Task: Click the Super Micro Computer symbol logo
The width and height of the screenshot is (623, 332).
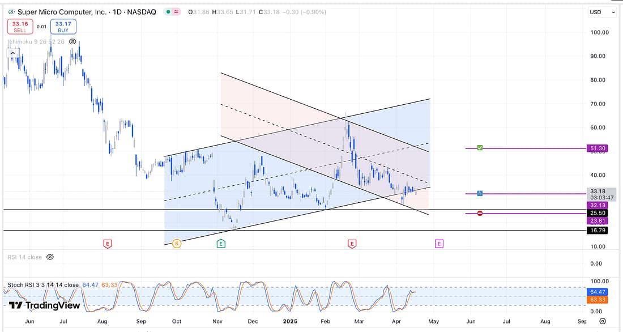Action: 12,12
